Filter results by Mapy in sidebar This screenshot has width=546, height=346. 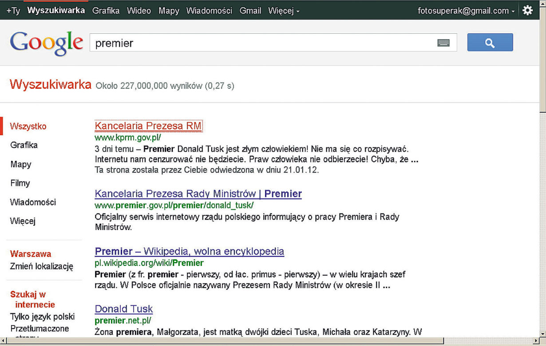(21, 164)
